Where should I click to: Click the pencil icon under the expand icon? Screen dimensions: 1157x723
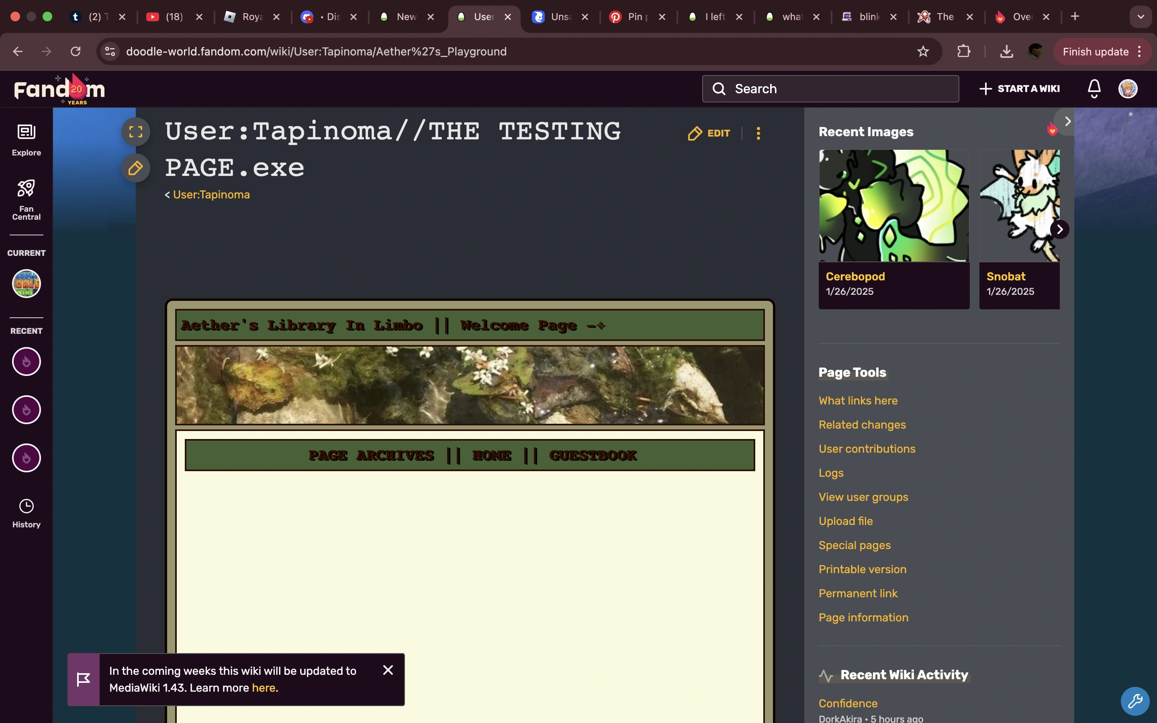tap(135, 168)
